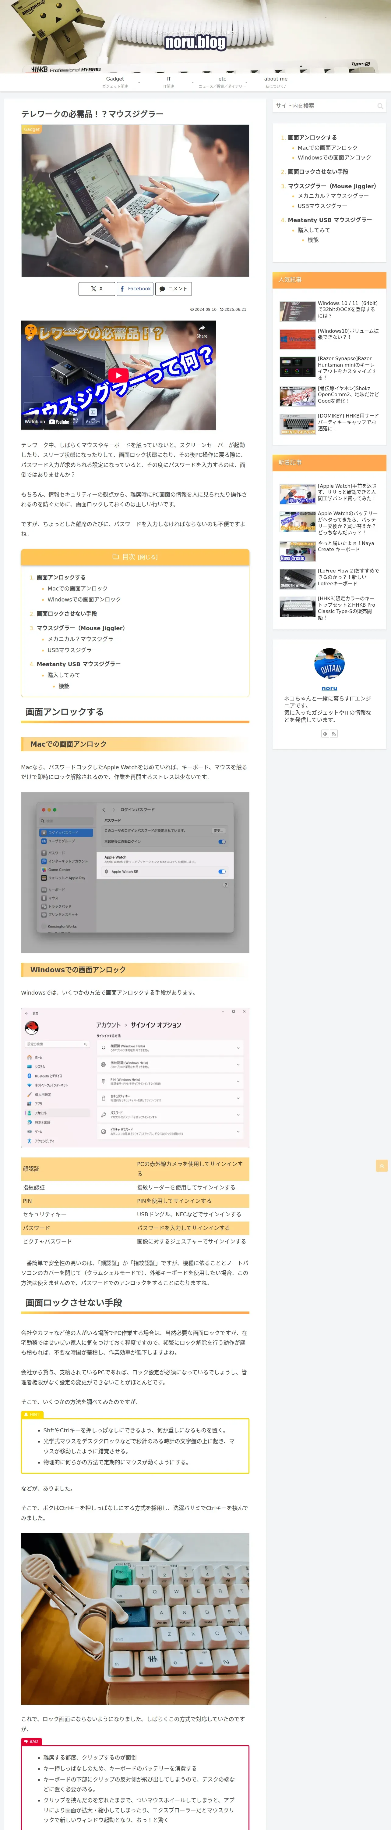Play the embedded YouTube video
391x1830 pixels.
pos(118,376)
